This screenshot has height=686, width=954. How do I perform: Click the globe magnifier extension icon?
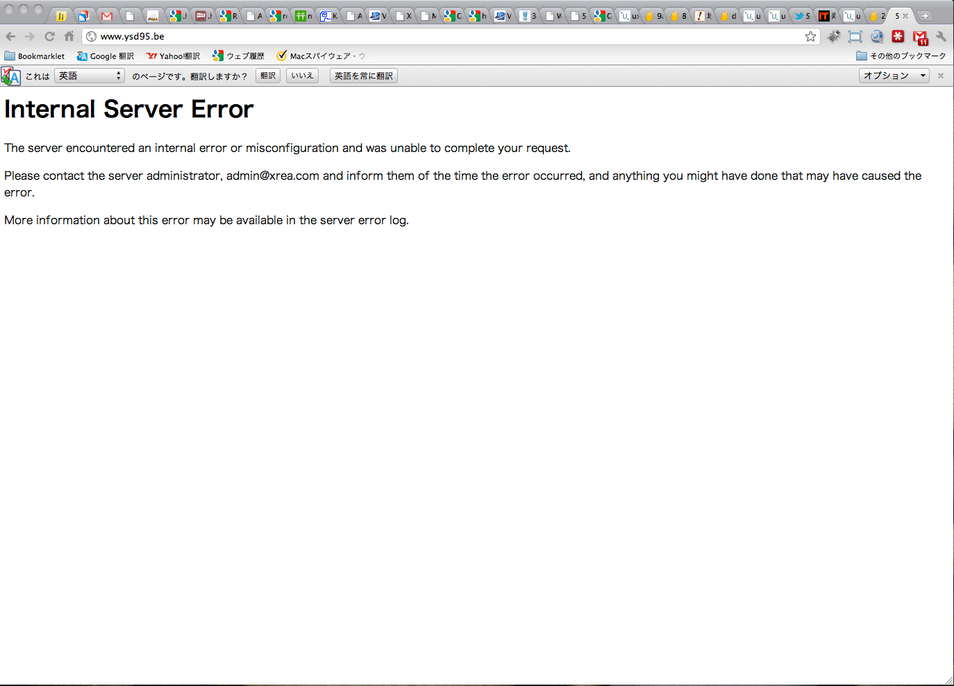point(877,37)
